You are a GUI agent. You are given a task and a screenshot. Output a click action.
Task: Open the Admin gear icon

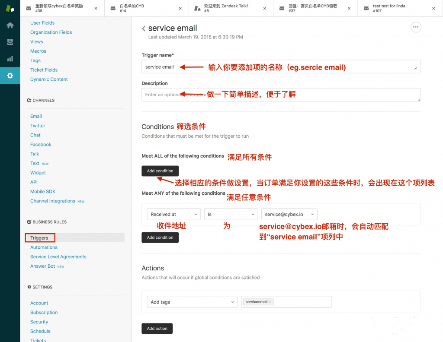click(10, 76)
